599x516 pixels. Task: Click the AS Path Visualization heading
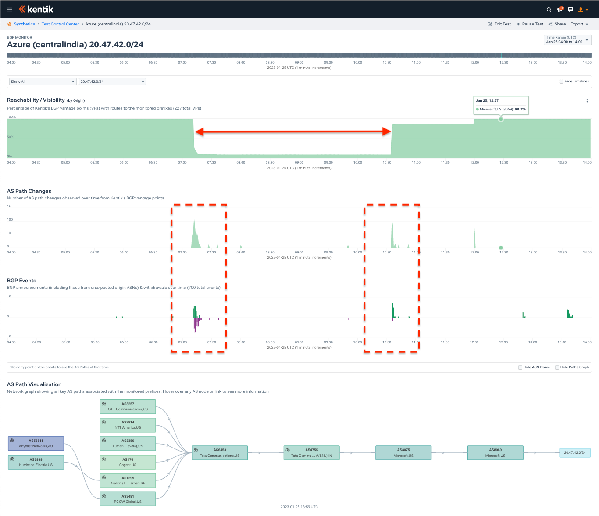coord(34,384)
